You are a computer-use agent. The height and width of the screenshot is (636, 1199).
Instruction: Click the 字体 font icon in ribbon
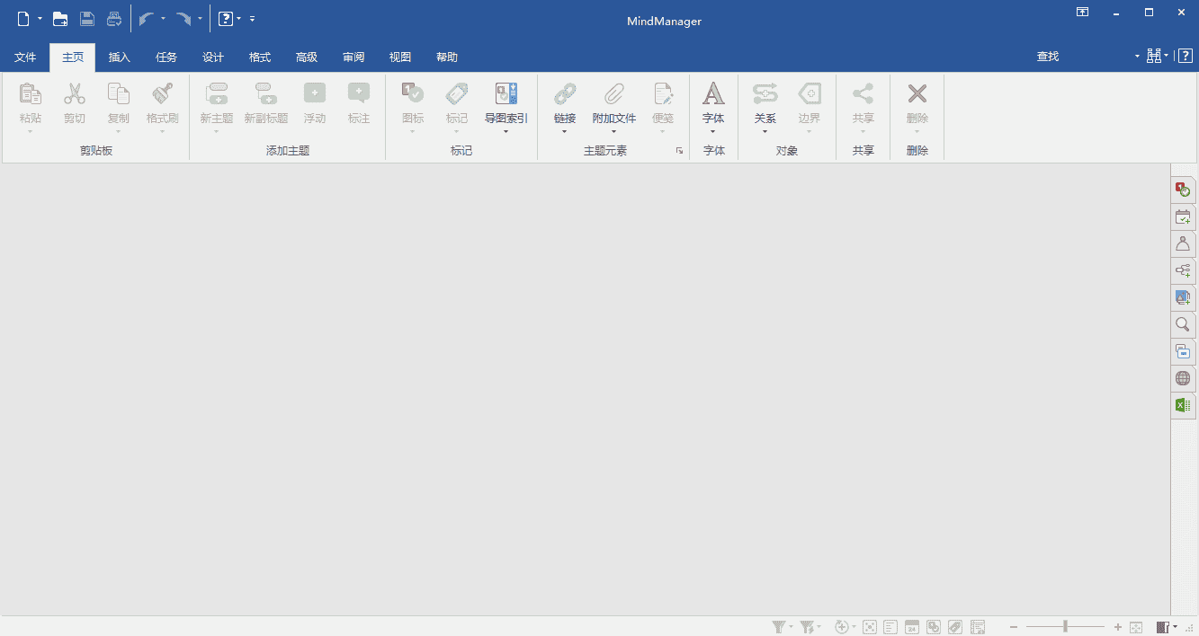[x=713, y=94]
